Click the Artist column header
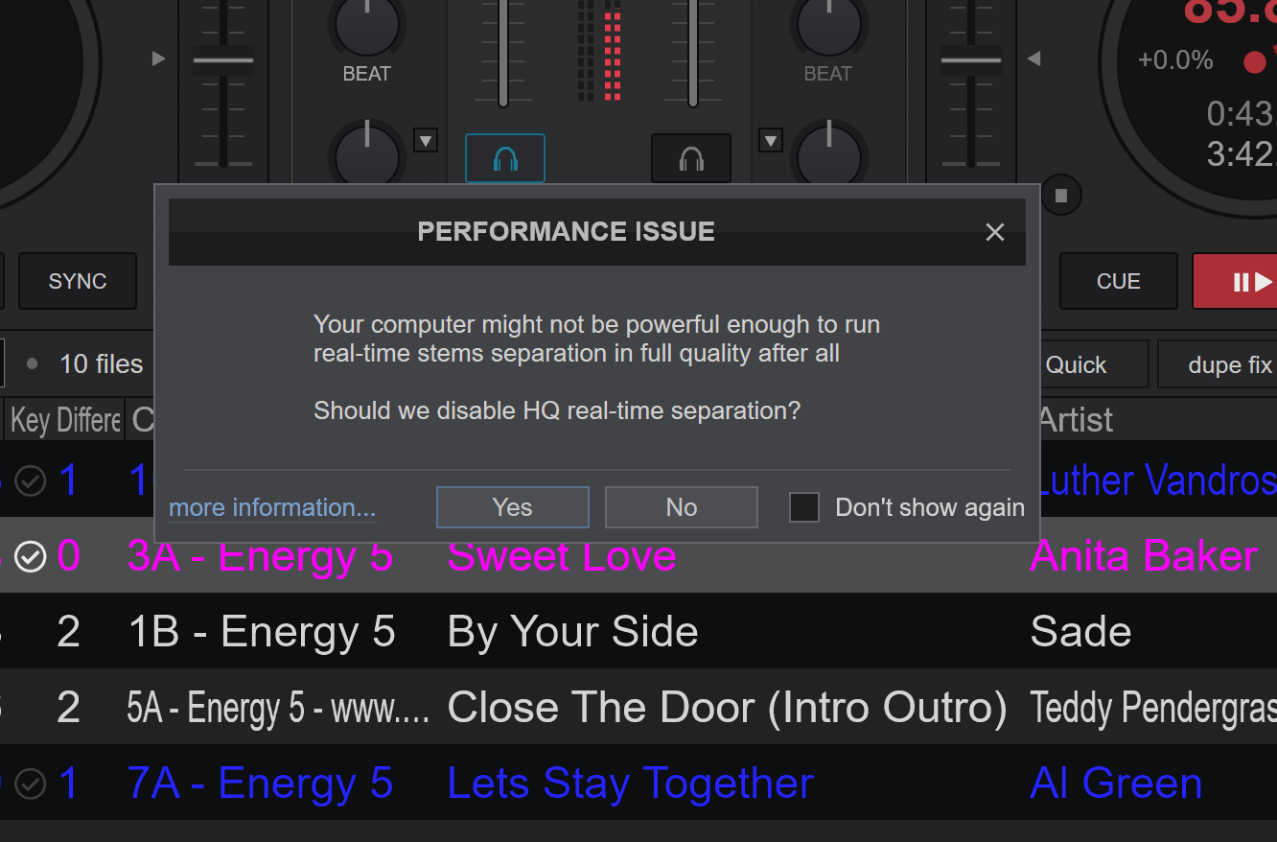The height and width of the screenshot is (842, 1277). (1076, 420)
